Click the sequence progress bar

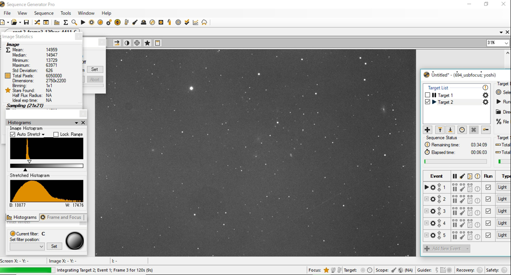click(455, 161)
